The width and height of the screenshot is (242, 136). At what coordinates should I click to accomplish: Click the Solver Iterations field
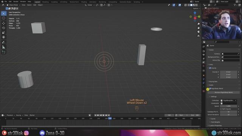pyautogui.click(x=228, y=114)
